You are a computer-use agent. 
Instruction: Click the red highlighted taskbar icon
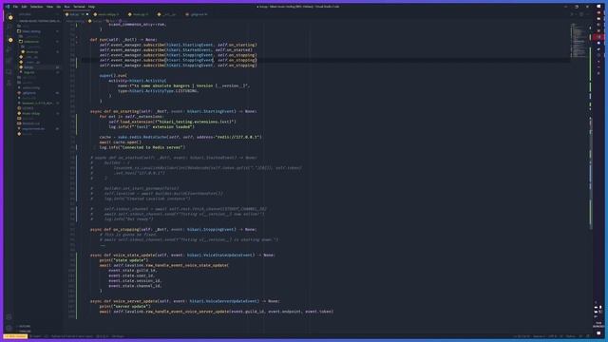[599, 37]
